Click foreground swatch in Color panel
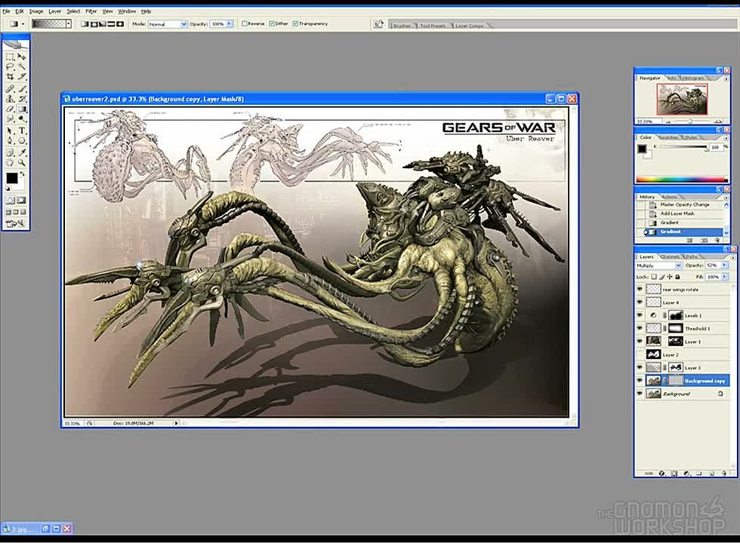 tap(642, 149)
